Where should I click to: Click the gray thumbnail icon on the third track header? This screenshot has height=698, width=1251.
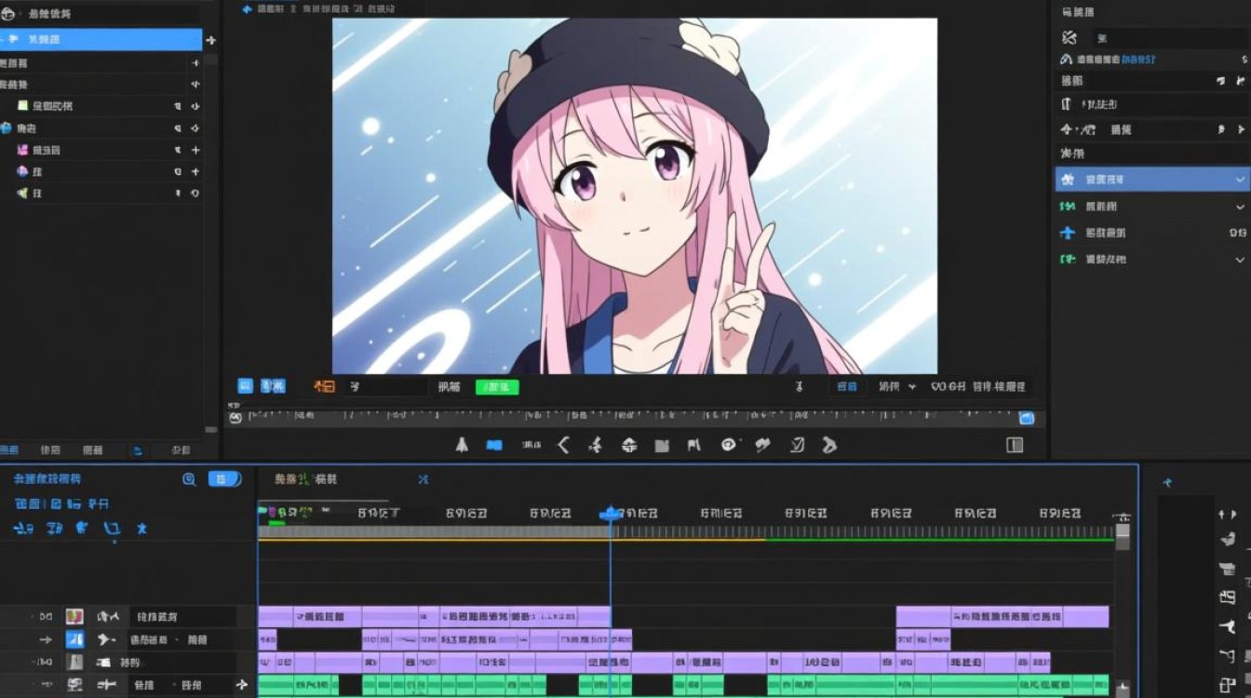74,663
